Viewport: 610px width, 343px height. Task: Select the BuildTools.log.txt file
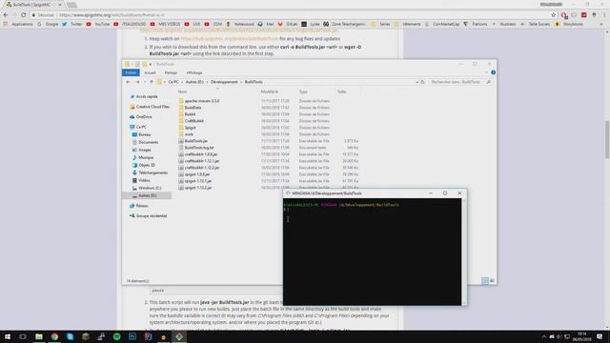(199, 148)
